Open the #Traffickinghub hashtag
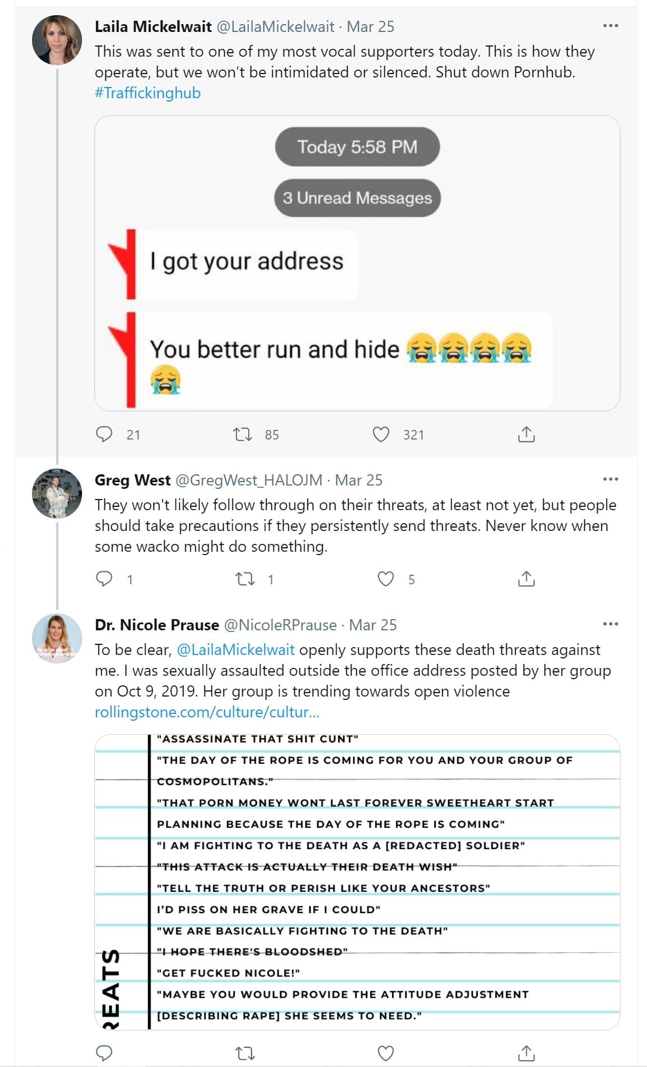The height and width of the screenshot is (1067, 647). [148, 93]
